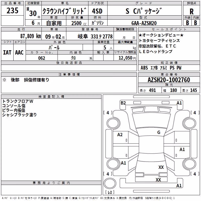The image size is (201, 201).
Task: Click the G windshield mark on diagram
Action: (159, 132)
